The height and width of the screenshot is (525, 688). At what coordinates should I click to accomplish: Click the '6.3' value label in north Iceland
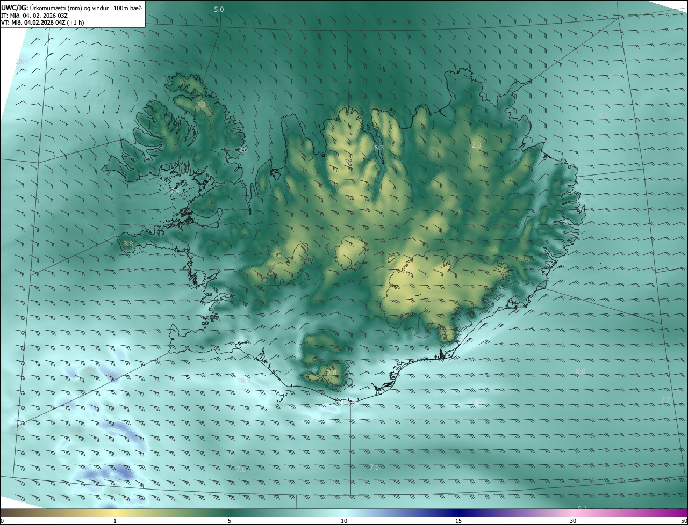[379, 148]
